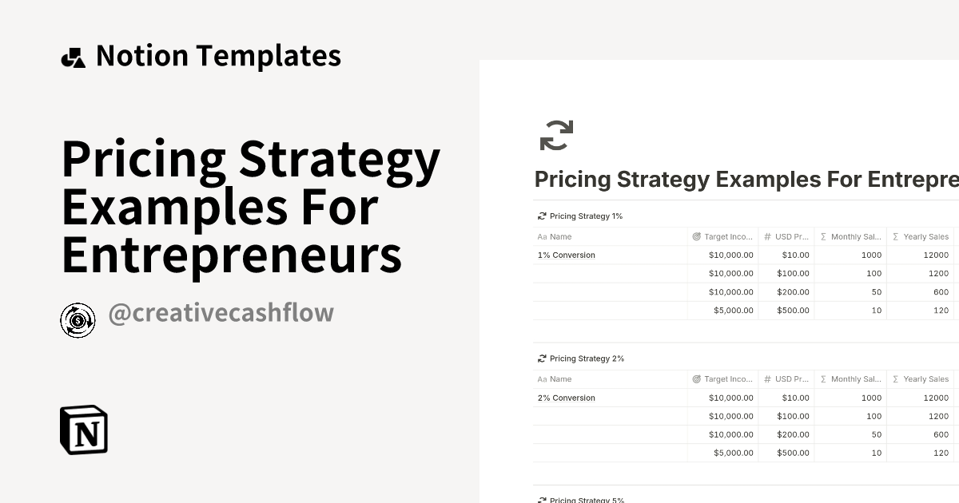Open the @creativecashflow creator profile link
This screenshot has height=503, width=959.
(x=221, y=313)
